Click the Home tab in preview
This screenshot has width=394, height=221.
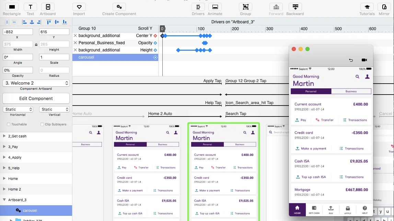pyautogui.click(x=297, y=209)
